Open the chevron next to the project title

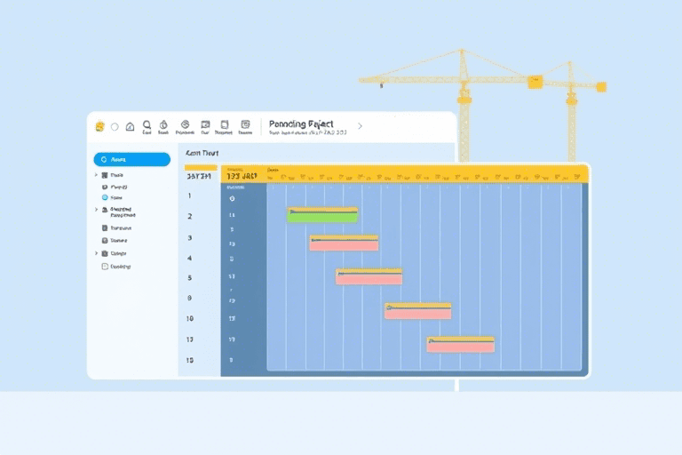point(360,126)
